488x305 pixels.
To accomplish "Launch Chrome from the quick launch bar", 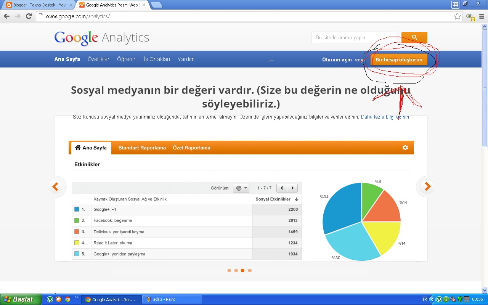I will tap(67, 299).
